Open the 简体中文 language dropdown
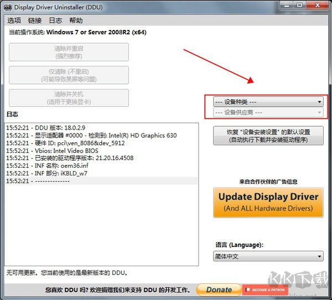Screen dimensions: 332x300 (268, 256)
